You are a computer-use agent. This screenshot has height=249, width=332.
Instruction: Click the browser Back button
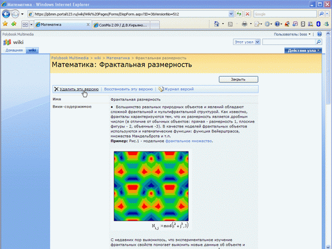tap(6, 13)
